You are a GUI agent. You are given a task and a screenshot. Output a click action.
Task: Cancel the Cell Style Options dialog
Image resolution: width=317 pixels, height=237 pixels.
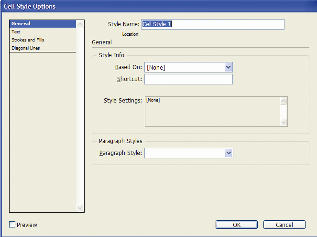click(284, 225)
